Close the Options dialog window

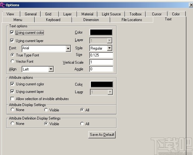[x=191, y=5]
